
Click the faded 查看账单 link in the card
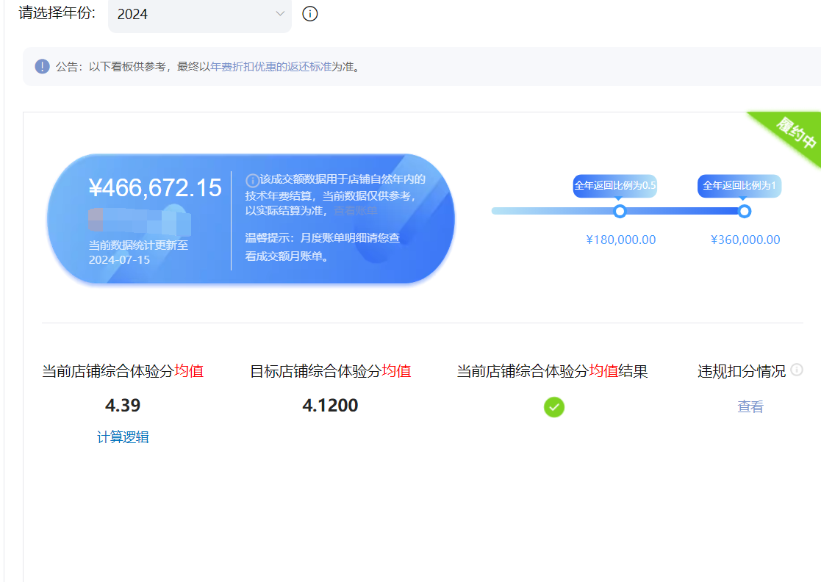[356, 210]
